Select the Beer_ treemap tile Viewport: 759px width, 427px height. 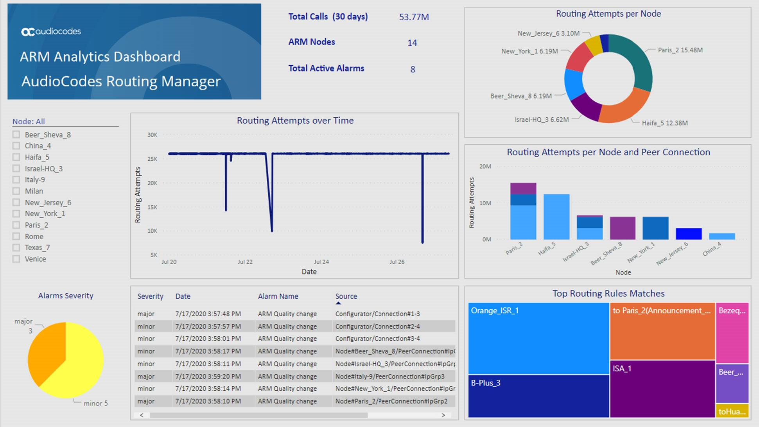pos(732,384)
